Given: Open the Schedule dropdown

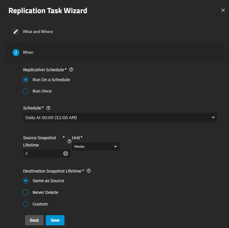Looking at the screenshot, I should [120, 118].
